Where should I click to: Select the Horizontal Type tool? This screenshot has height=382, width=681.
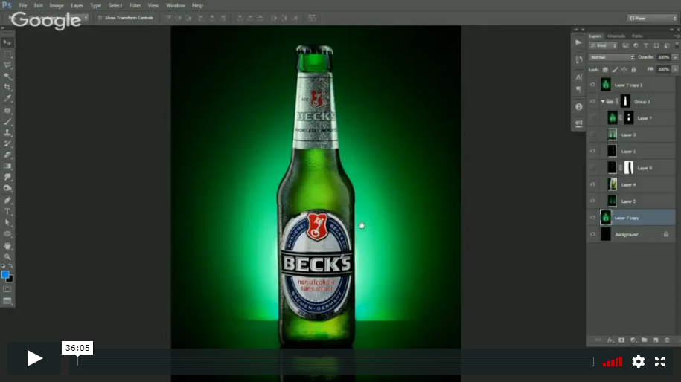[x=7, y=212]
